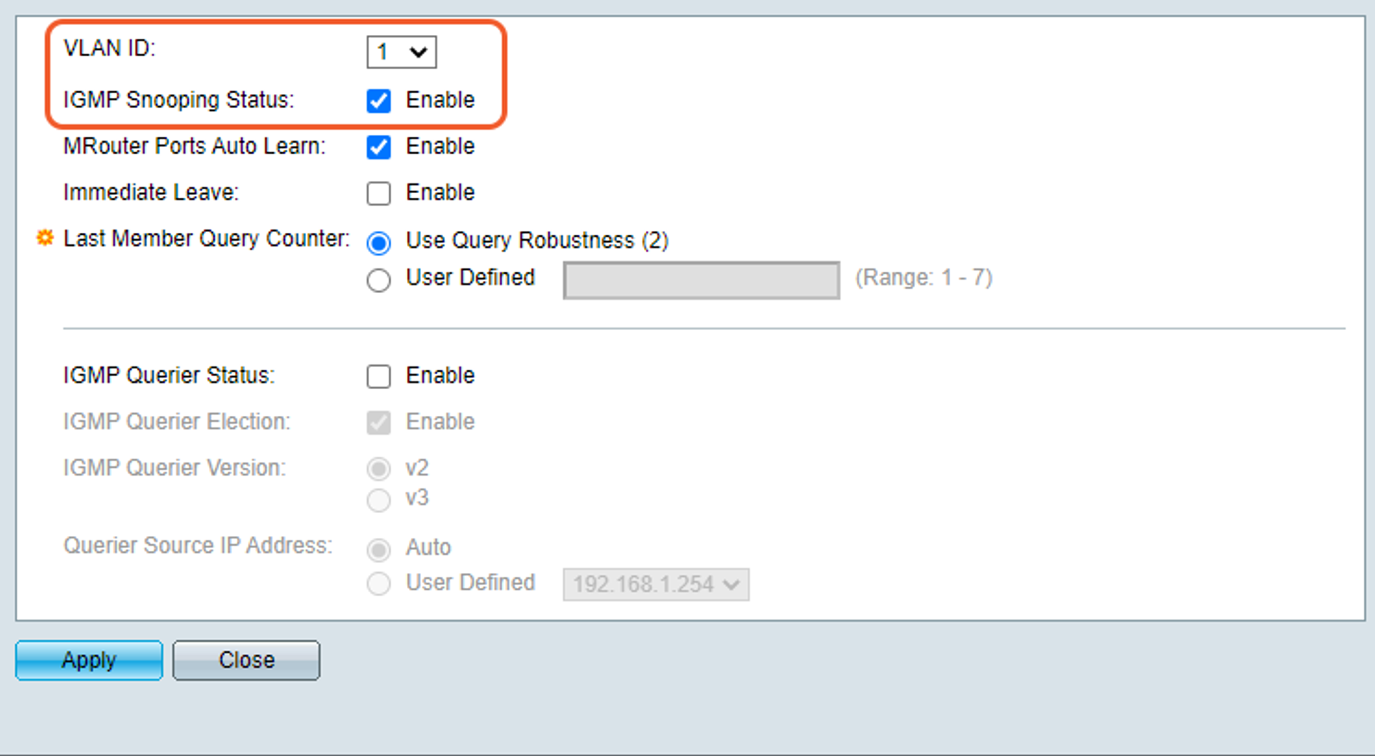Select Auto Querier Source IP Address
This screenshot has height=756, width=1375.
379,549
